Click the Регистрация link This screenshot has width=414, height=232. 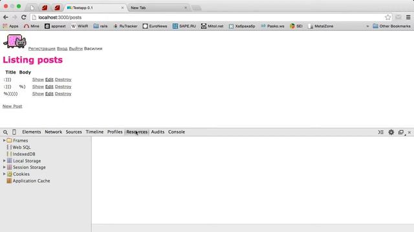41,49
